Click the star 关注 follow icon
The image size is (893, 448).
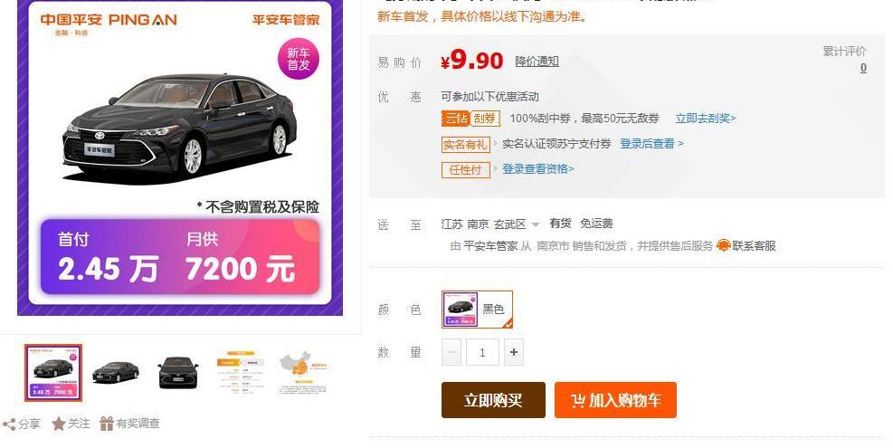pyautogui.click(x=59, y=424)
